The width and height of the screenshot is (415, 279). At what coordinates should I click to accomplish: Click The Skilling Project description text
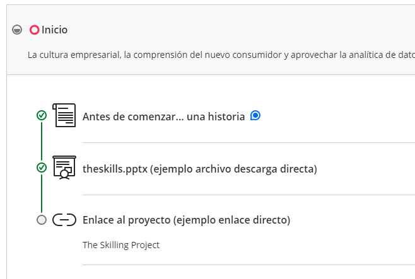tap(121, 245)
